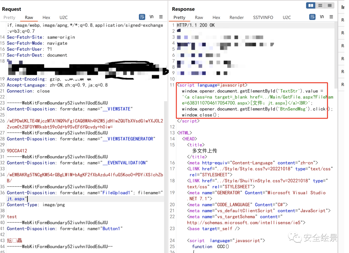Click the getElementById('BtnSendMsg').click() line
This screenshot has height=253, width=349.
[x=257, y=109]
